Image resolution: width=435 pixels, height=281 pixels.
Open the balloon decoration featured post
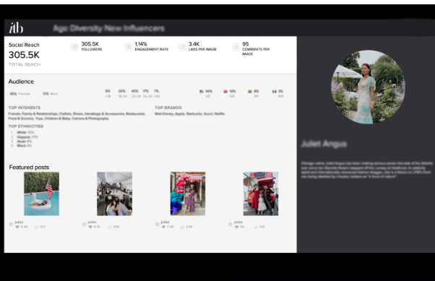pyautogui.click(x=188, y=194)
